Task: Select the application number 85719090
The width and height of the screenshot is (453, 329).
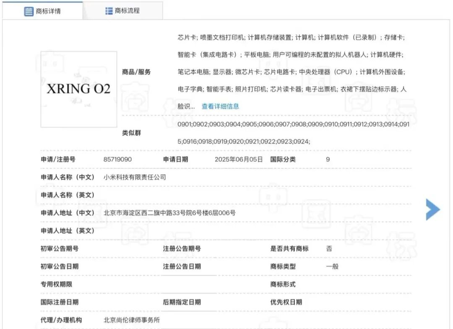Action: 118,159
